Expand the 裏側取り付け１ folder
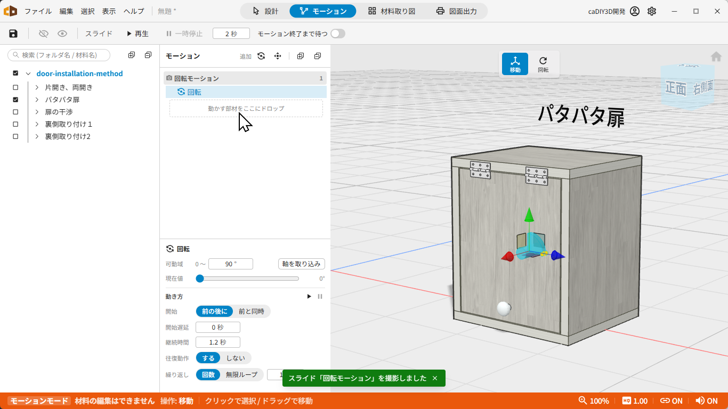 (37, 124)
